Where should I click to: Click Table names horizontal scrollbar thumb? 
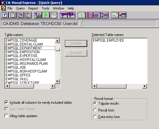(22, 86)
